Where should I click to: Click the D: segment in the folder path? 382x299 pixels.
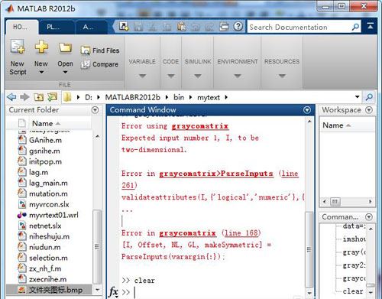tap(89, 97)
